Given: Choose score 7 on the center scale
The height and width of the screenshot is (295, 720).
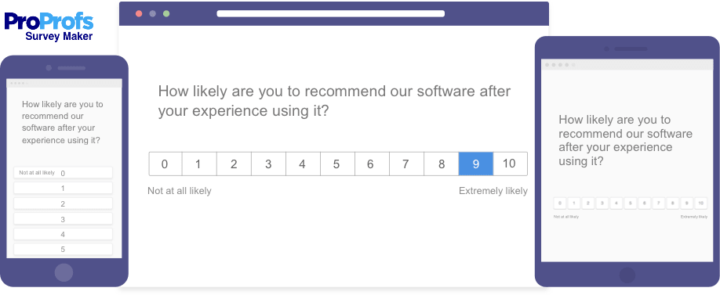Looking at the screenshot, I should (x=407, y=164).
